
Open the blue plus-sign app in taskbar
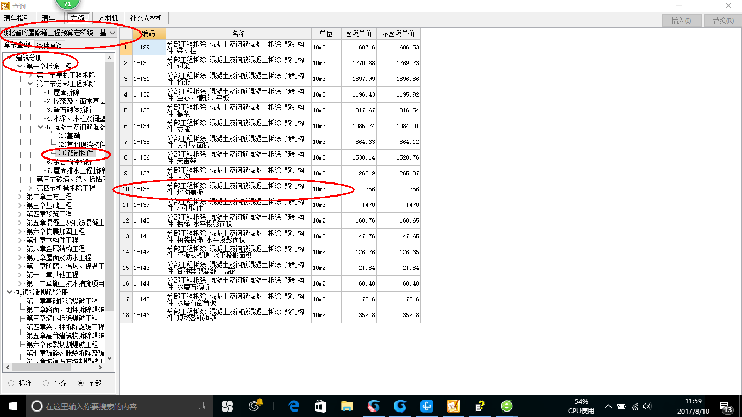tap(427, 406)
